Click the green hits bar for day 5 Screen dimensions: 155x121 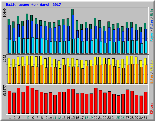click(x=27, y=17)
